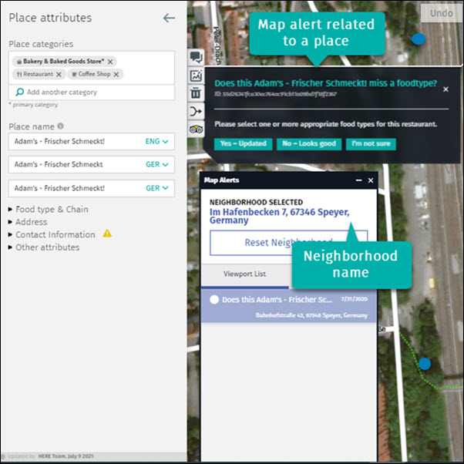
Task: Open ENG language dropdown for place name
Action: (156, 142)
